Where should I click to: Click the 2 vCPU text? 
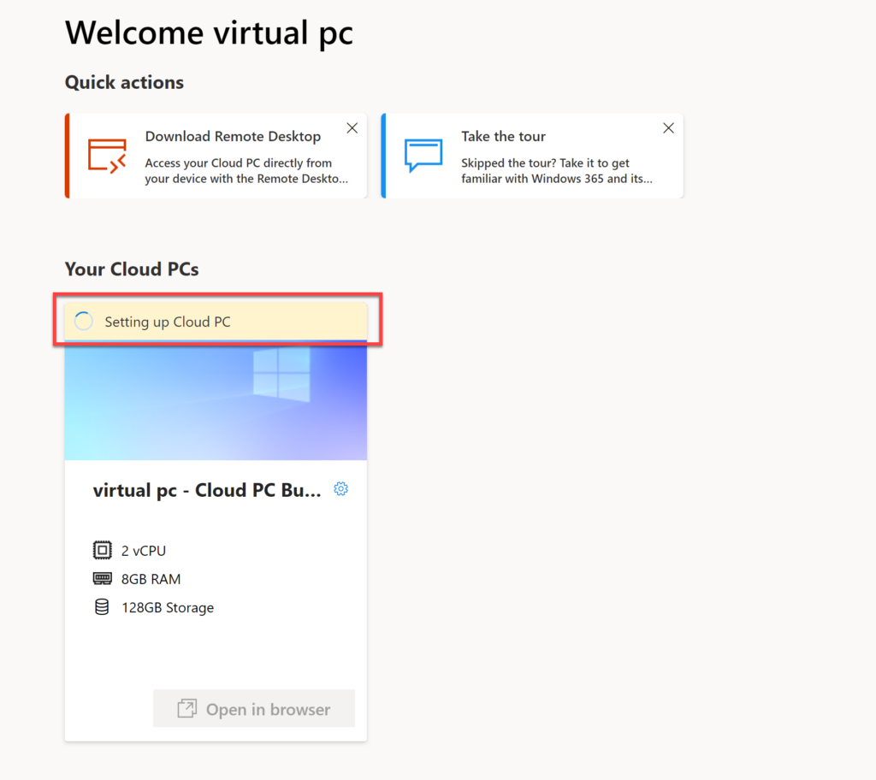(x=144, y=551)
